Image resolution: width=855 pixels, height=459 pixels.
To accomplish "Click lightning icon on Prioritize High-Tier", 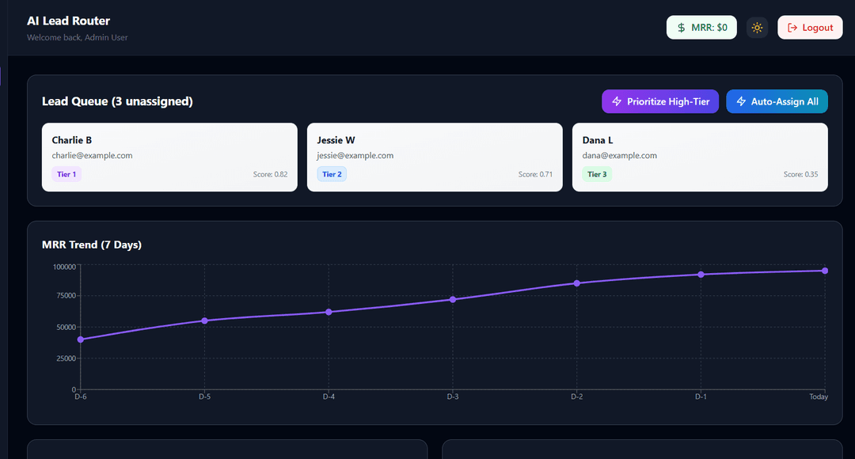I will pos(617,101).
